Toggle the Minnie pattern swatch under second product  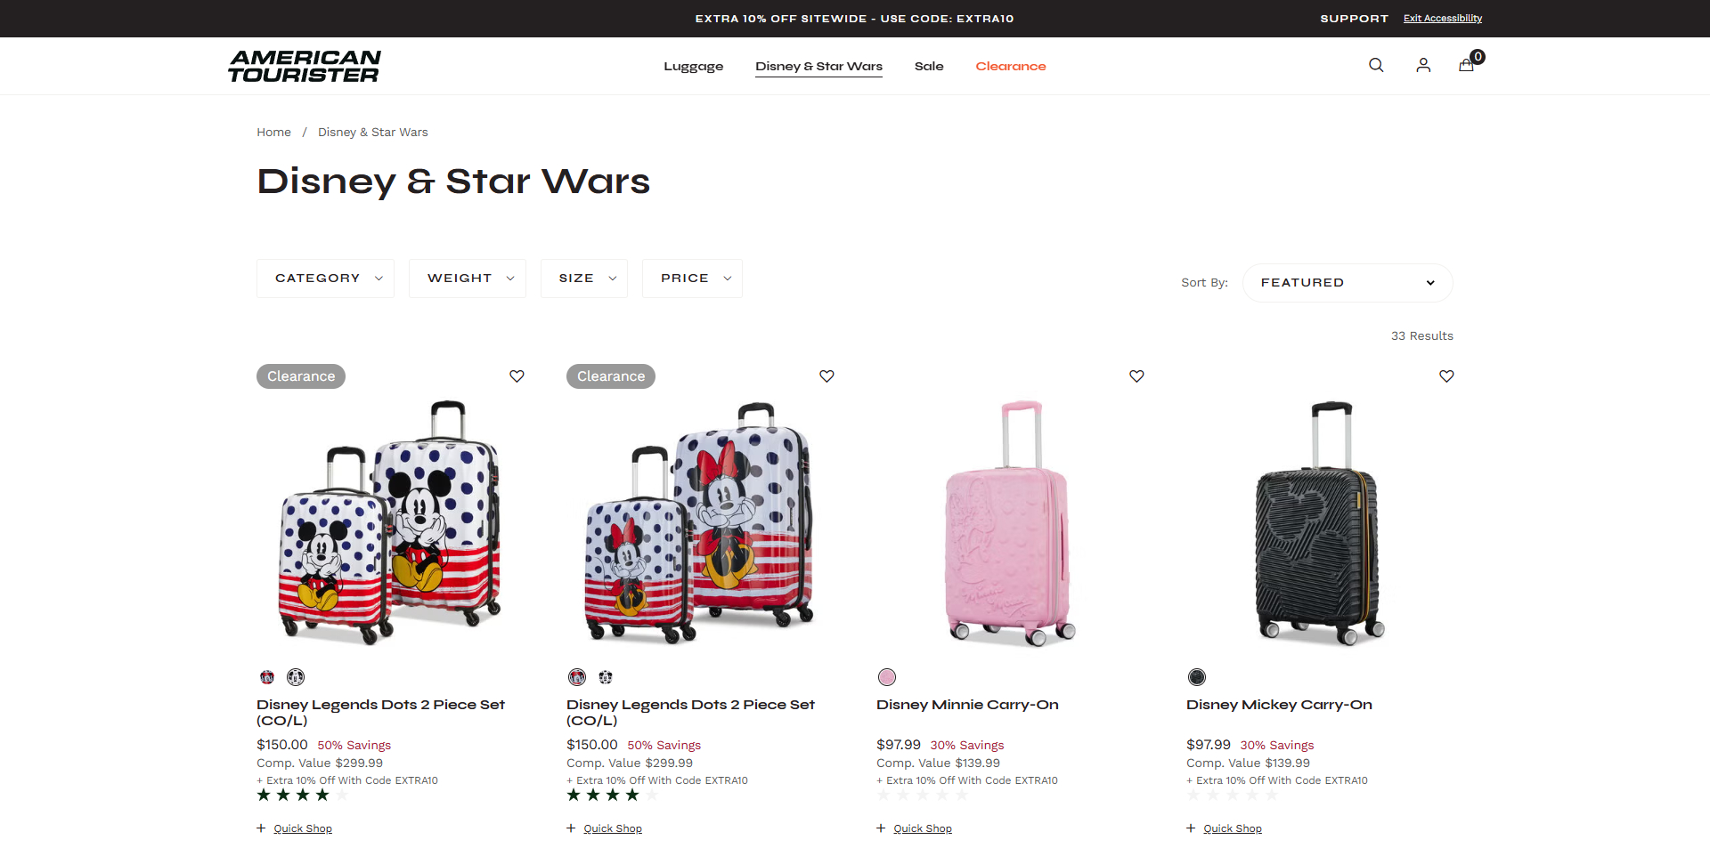577,677
